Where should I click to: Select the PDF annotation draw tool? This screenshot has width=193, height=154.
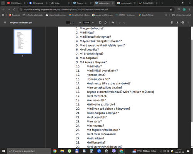(x=113, y=22)
